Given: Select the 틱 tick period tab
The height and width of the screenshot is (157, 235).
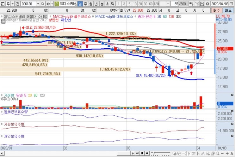Looking at the screenshot, I should tap(113, 4).
